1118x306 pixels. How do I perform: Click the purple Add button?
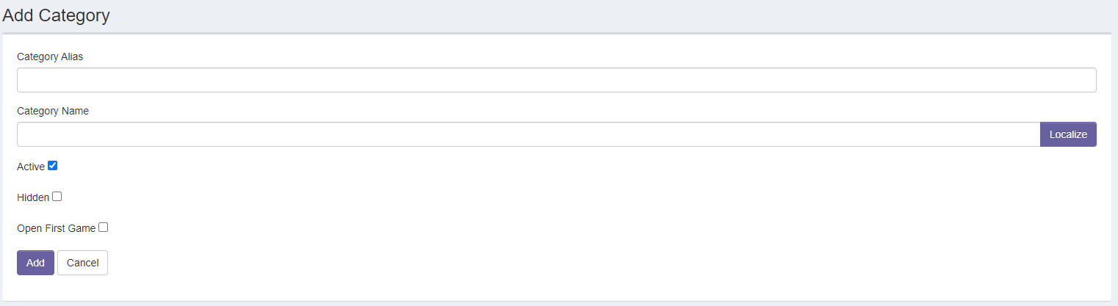[x=35, y=263]
